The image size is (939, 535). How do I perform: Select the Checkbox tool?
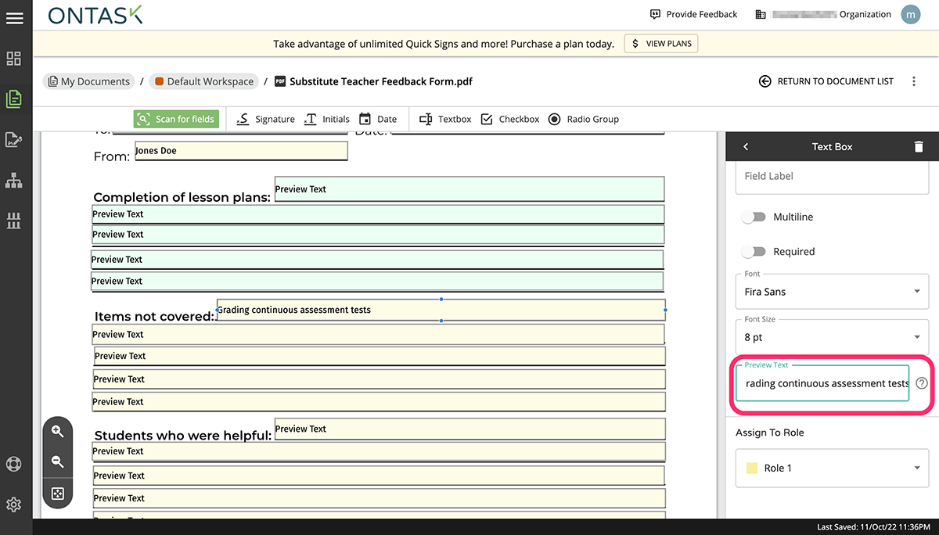[x=510, y=119]
